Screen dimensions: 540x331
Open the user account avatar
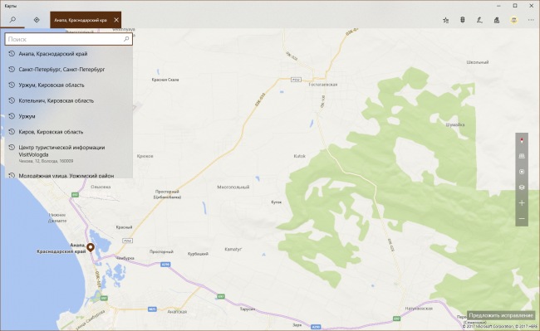point(513,20)
